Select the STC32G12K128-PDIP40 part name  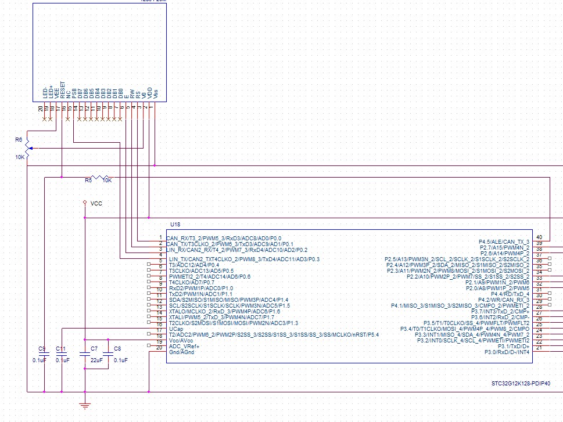point(521,384)
